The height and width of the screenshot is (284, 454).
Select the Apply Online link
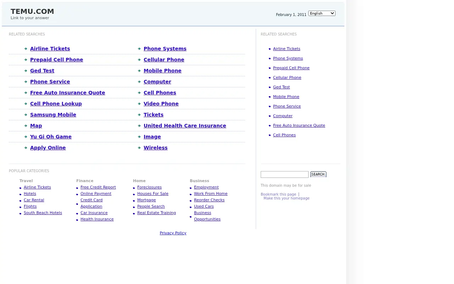[48, 148]
